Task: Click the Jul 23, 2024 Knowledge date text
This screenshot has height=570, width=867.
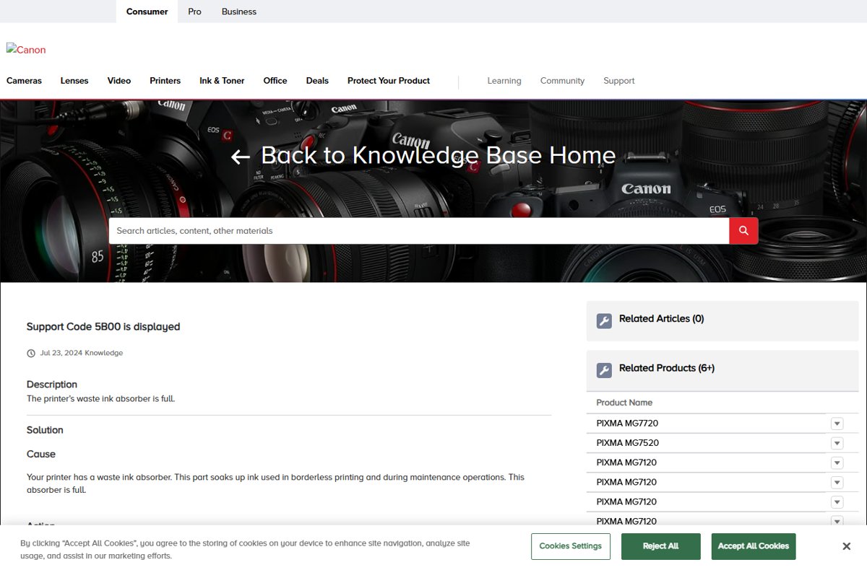Action: [82, 354]
